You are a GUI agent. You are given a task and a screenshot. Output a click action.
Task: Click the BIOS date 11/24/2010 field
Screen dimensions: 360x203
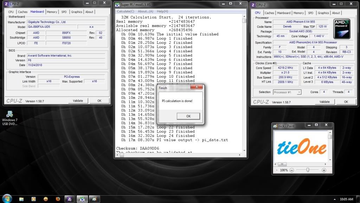tap(66, 65)
